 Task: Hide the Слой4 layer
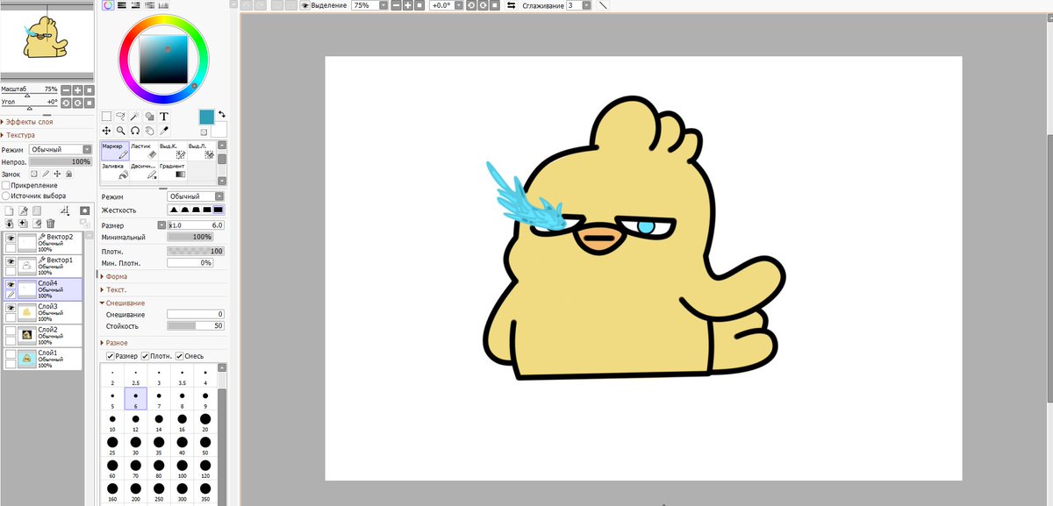pyautogui.click(x=11, y=284)
